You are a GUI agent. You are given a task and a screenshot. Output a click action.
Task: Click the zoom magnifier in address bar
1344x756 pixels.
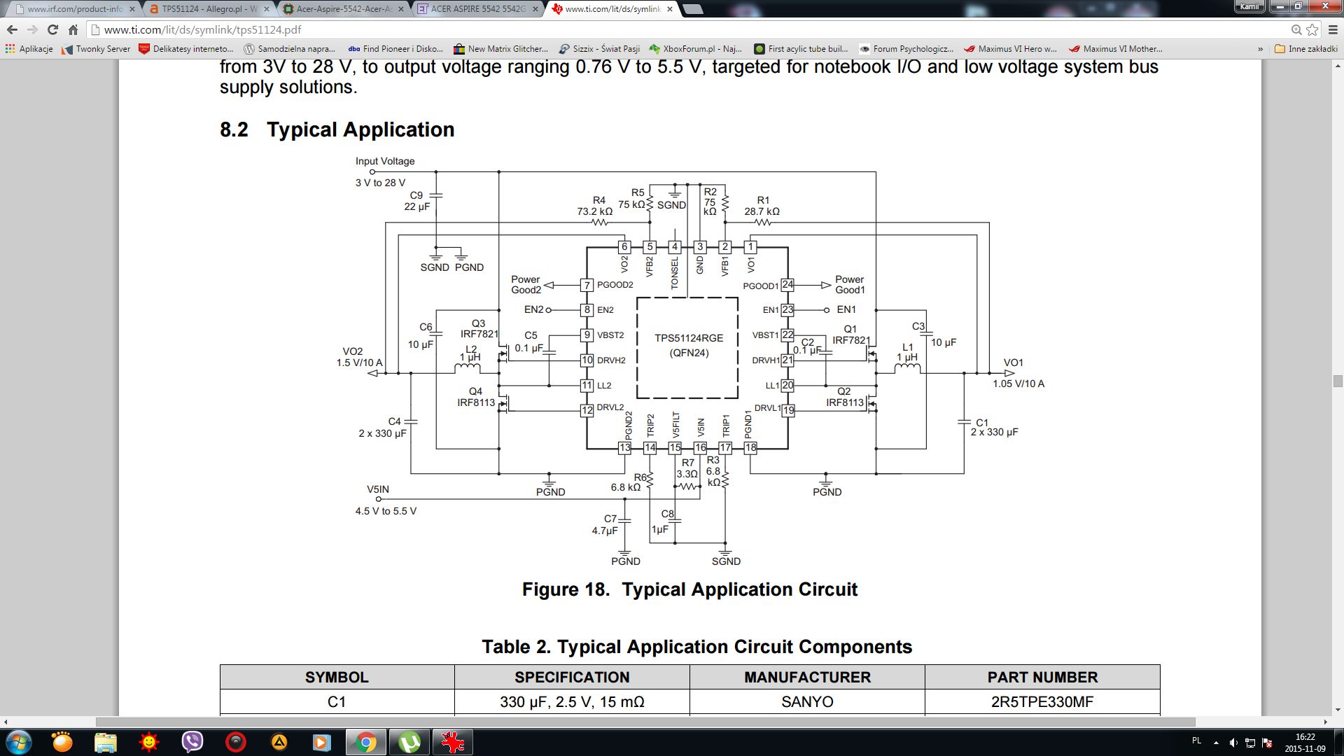click(1296, 29)
